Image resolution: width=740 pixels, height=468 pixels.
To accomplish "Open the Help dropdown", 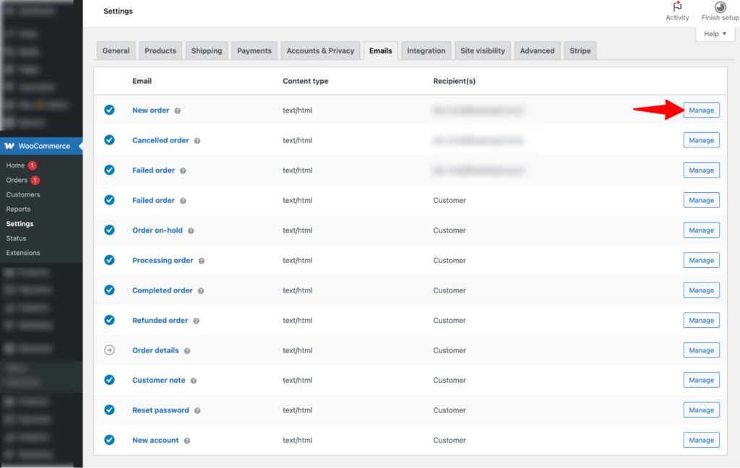I will point(715,33).
